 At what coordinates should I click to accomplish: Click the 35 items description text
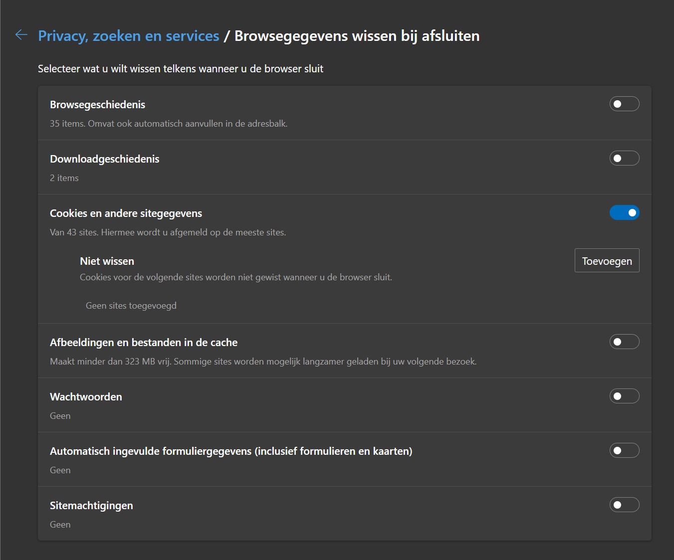pos(169,124)
